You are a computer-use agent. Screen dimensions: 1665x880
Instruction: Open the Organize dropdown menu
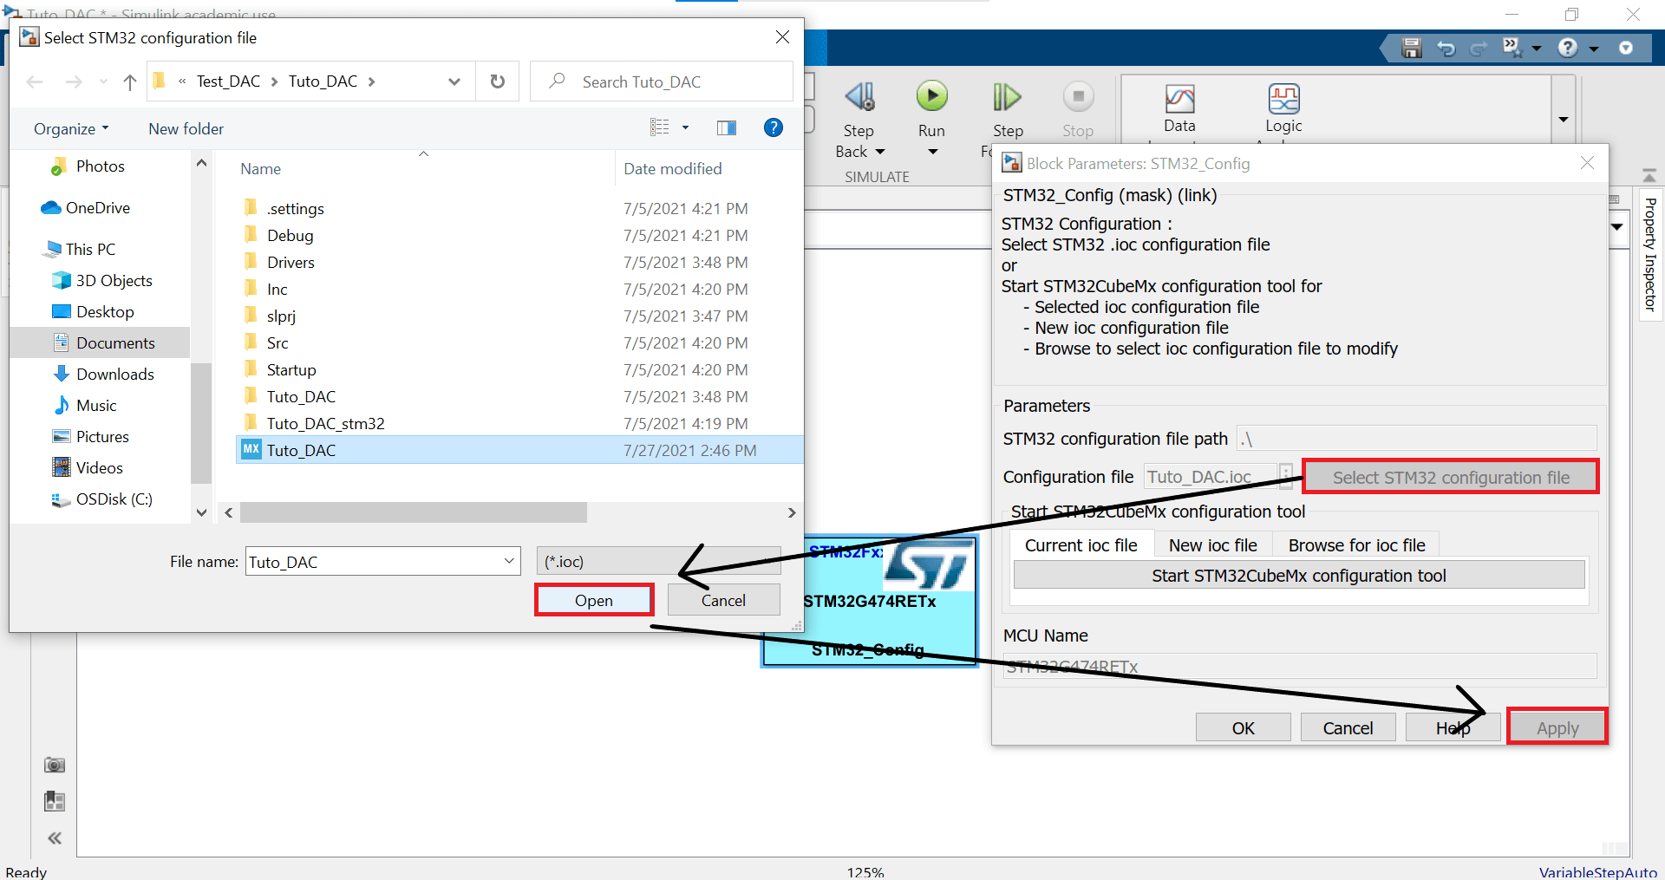click(x=71, y=128)
